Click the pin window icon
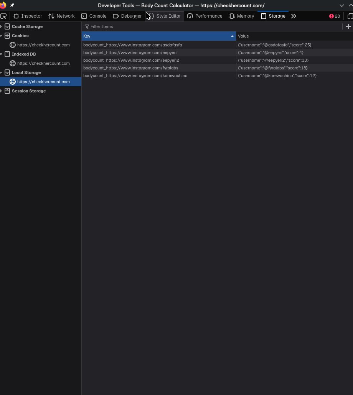The width and height of the screenshot is (353, 395). (12, 5)
